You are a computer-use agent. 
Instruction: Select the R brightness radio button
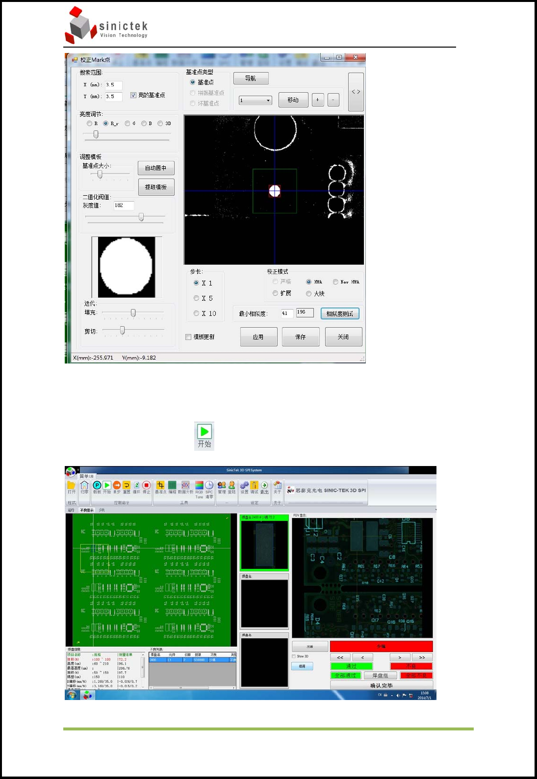[x=89, y=124]
